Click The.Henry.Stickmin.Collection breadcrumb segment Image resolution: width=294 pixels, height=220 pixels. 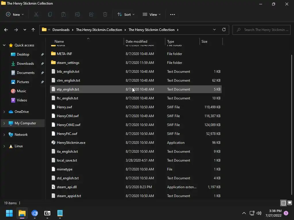tap(99, 30)
